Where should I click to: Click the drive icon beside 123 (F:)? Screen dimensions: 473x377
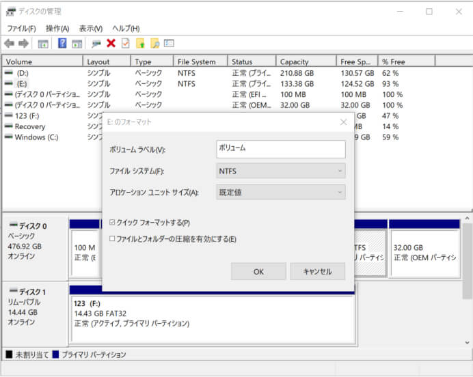pyautogui.click(x=9, y=115)
